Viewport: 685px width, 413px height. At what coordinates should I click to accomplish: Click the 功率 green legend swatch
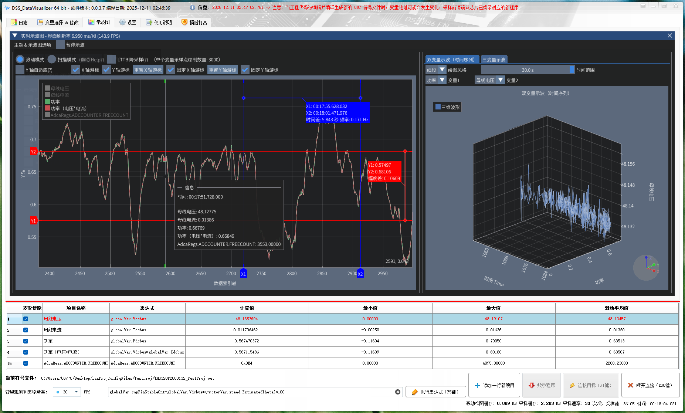47,102
